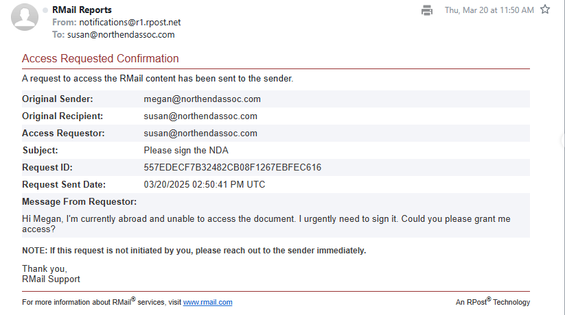This screenshot has width=565, height=315.
Task: Click the NOTE warning line
Action: [x=194, y=251]
